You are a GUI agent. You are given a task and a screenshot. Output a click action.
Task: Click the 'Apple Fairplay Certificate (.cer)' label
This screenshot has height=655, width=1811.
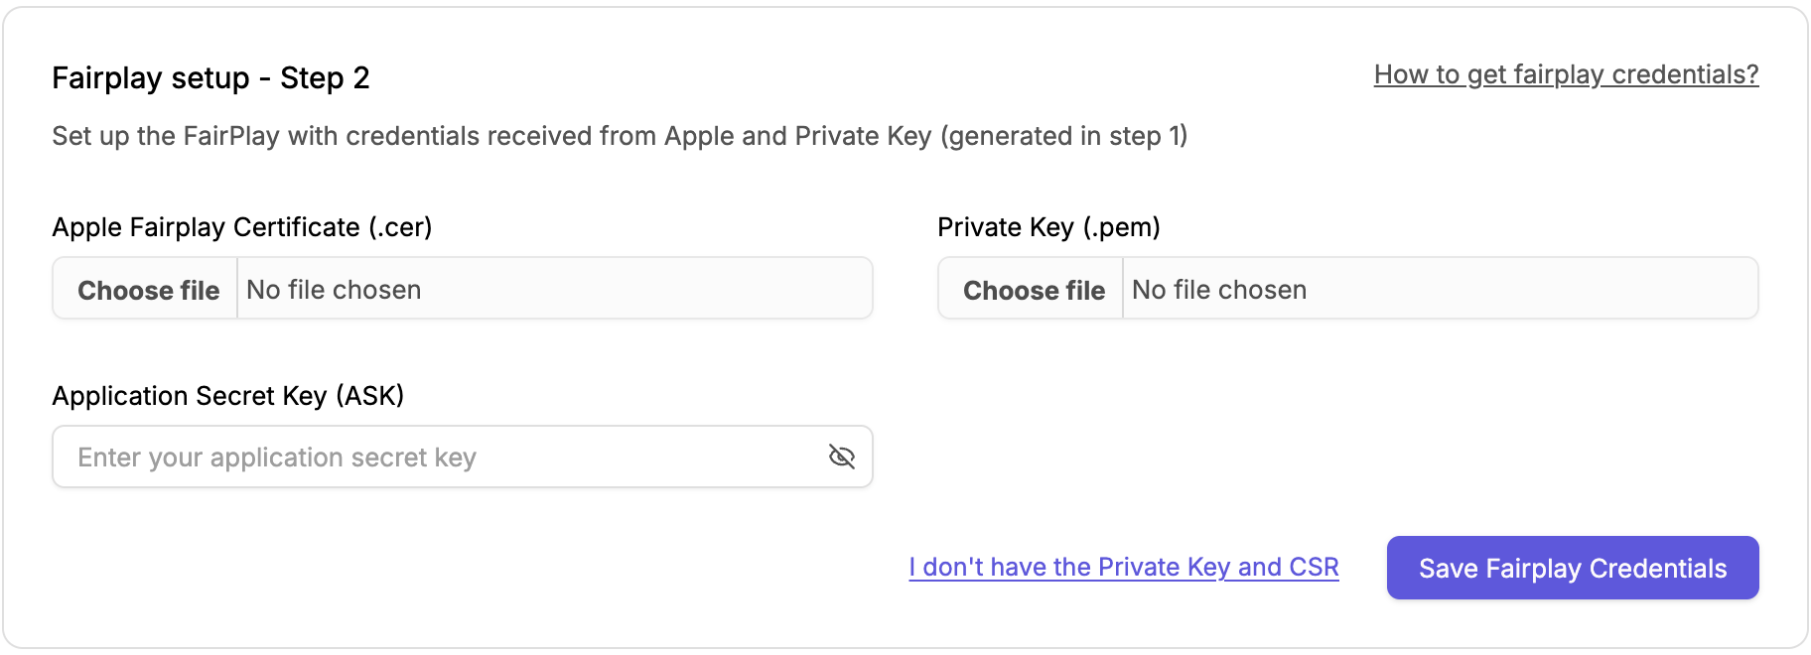click(x=241, y=227)
